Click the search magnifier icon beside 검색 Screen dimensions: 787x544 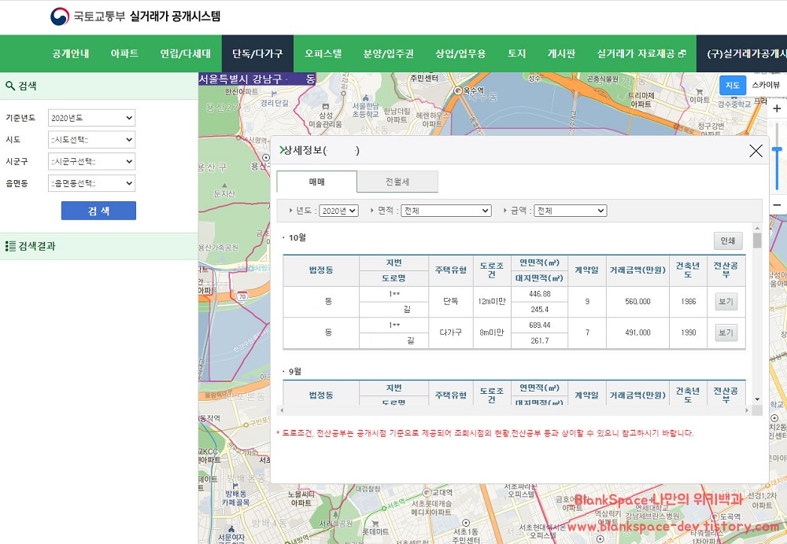point(10,86)
